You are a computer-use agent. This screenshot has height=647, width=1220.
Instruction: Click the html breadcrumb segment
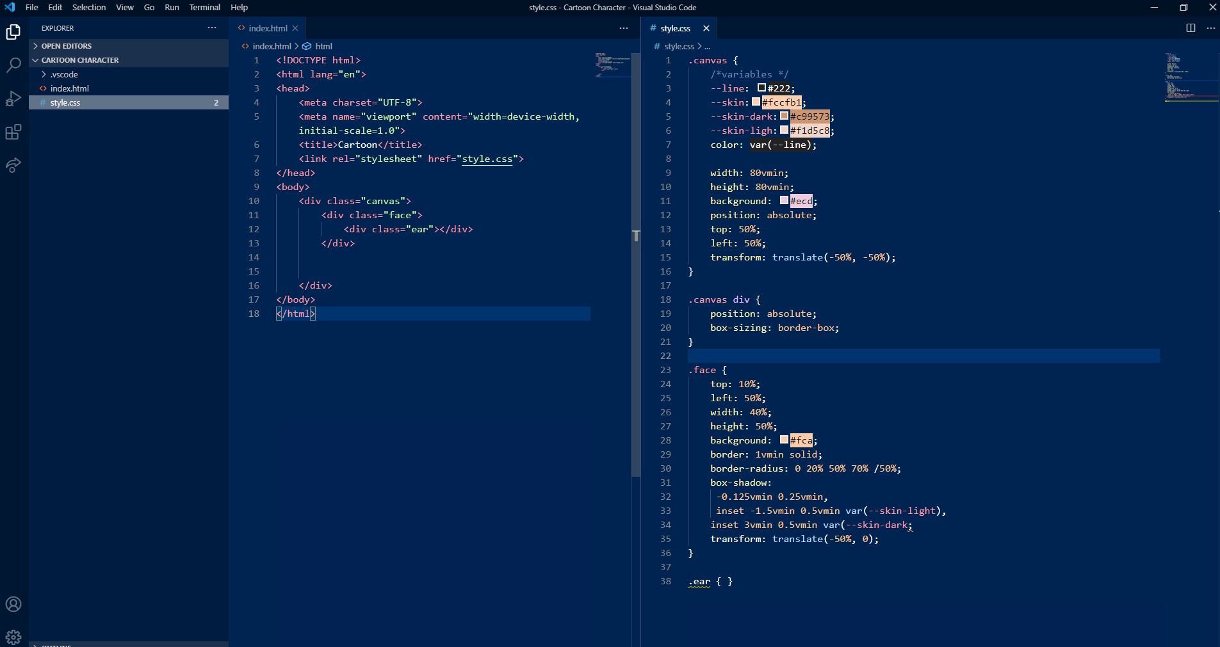(323, 46)
